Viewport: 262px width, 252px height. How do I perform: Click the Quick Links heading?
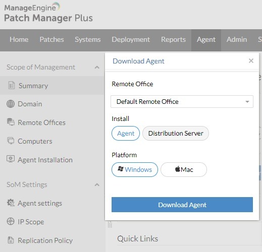[x=137, y=238]
